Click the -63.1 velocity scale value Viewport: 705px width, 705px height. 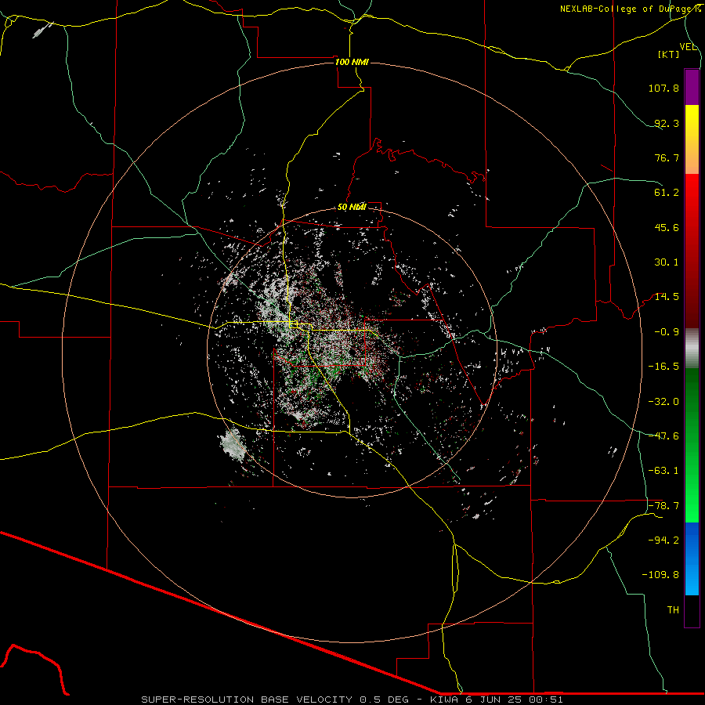[663, 471]
